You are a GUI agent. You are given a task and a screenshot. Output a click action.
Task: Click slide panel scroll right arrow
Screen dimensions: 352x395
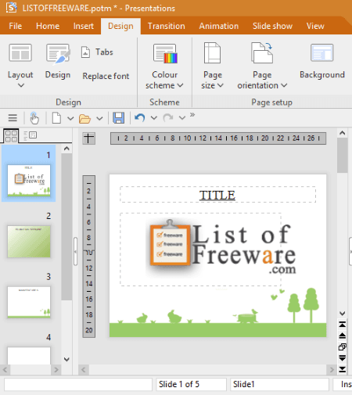(56, 370)
